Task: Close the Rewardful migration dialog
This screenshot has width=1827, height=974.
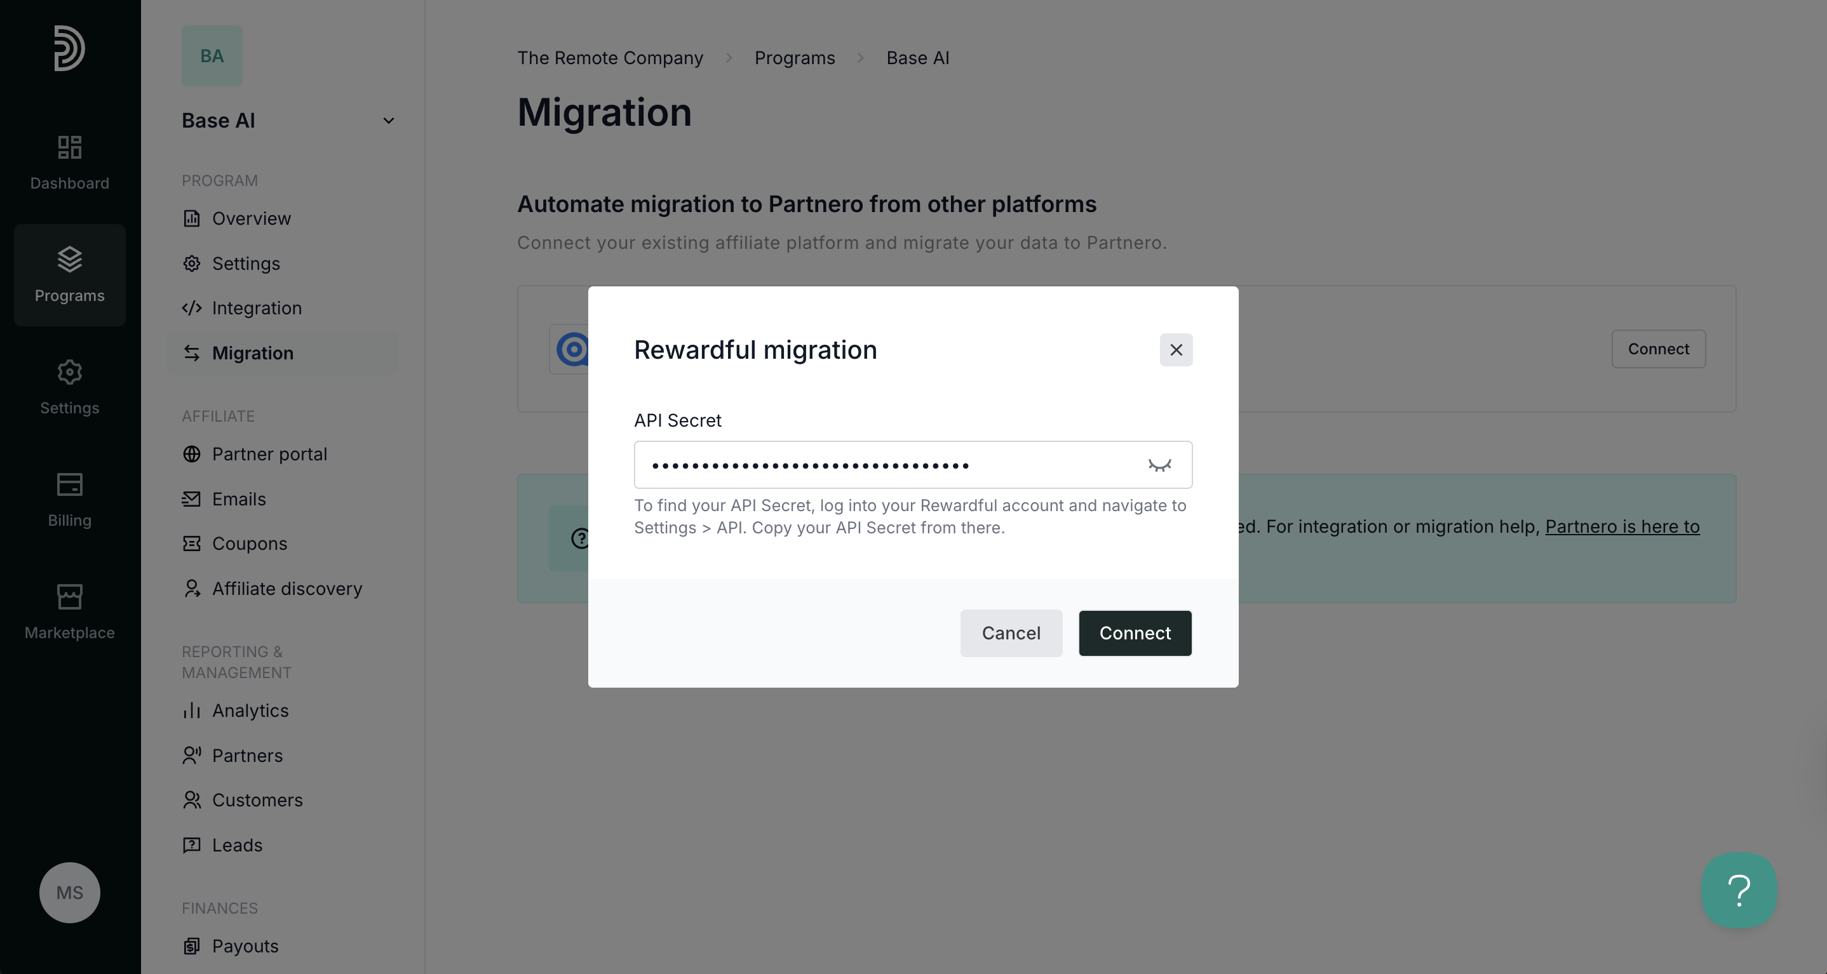Action: coord(1175,349)
